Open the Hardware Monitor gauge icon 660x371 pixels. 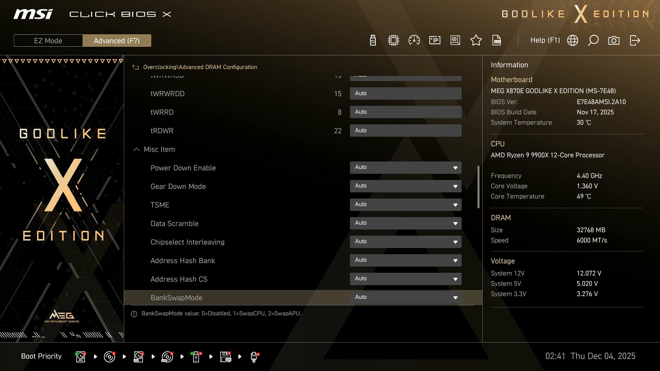[414, 40]
